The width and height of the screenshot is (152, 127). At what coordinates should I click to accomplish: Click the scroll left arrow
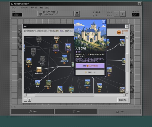click(25, 95)
